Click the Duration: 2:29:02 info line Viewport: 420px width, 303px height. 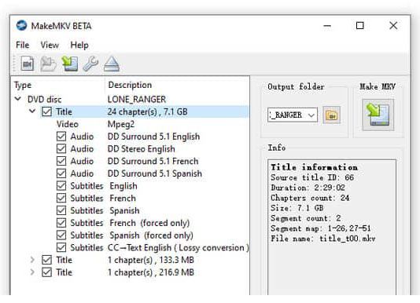[x=308, y=188]
